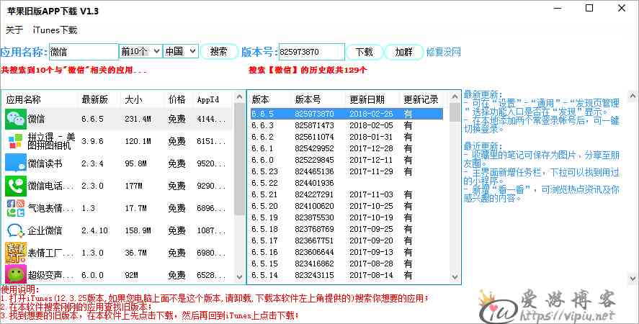This screenshot has height=324, width=639.
Task: Select version row 6.5.18
Action: click(x=347, y=229)
